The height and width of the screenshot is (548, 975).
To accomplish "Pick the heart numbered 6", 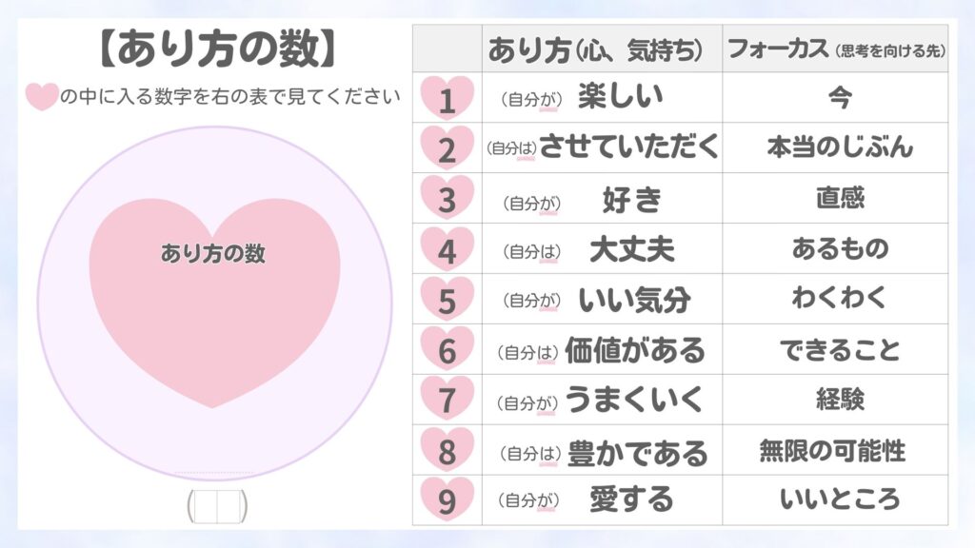I will [447, 349].
